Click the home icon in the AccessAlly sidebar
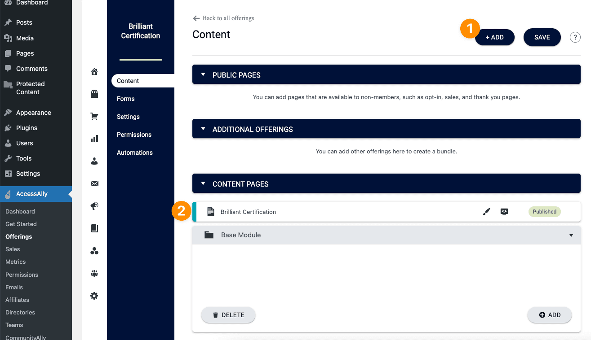Viewport: 591px width, 340px height. pos(94,71)
